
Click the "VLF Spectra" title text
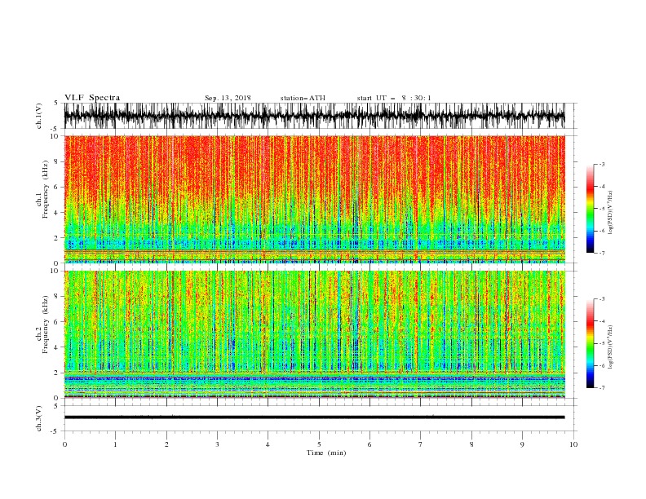point(92,98)
